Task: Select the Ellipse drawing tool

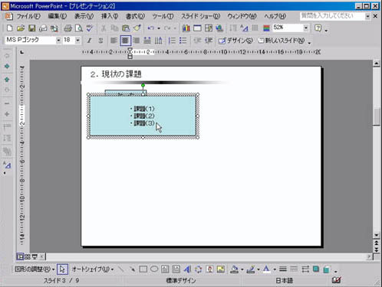Action: coord(154,269)
